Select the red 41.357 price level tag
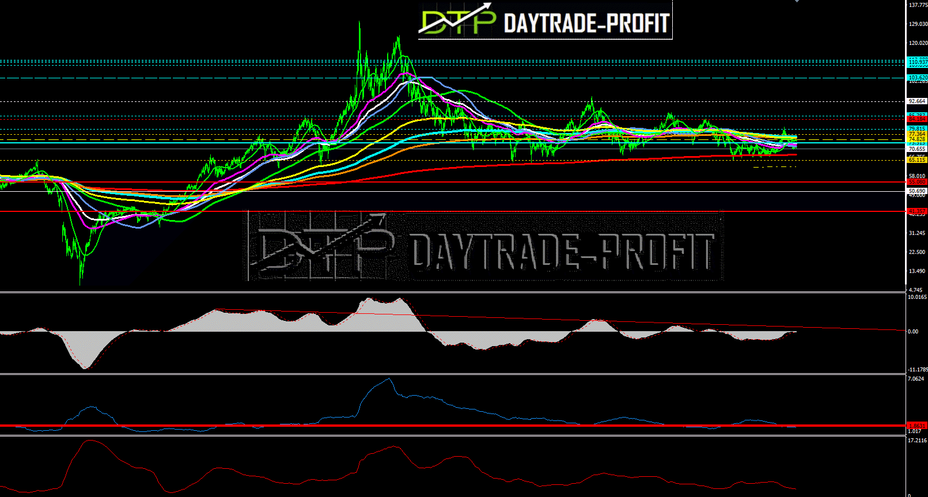This screenshot has height=497, width=928. [x=918, y=211]
